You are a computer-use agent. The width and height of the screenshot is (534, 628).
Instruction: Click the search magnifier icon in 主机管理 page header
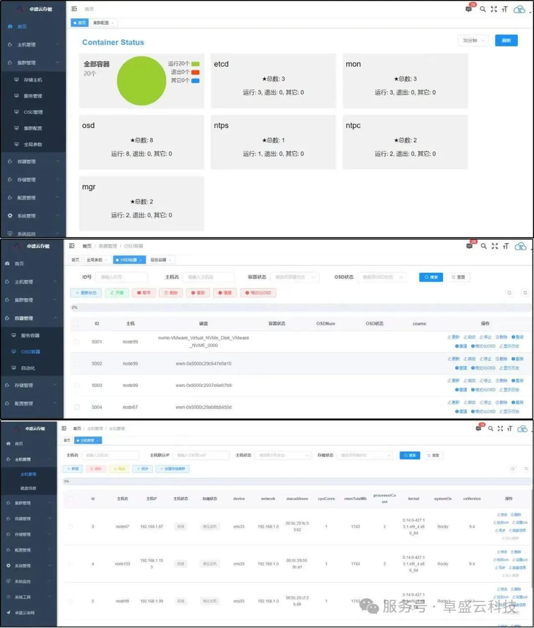[x=490, y=429]
